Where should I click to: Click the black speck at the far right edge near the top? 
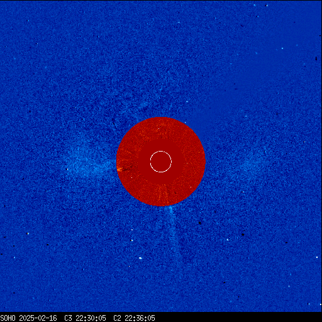tap(316, 58)
